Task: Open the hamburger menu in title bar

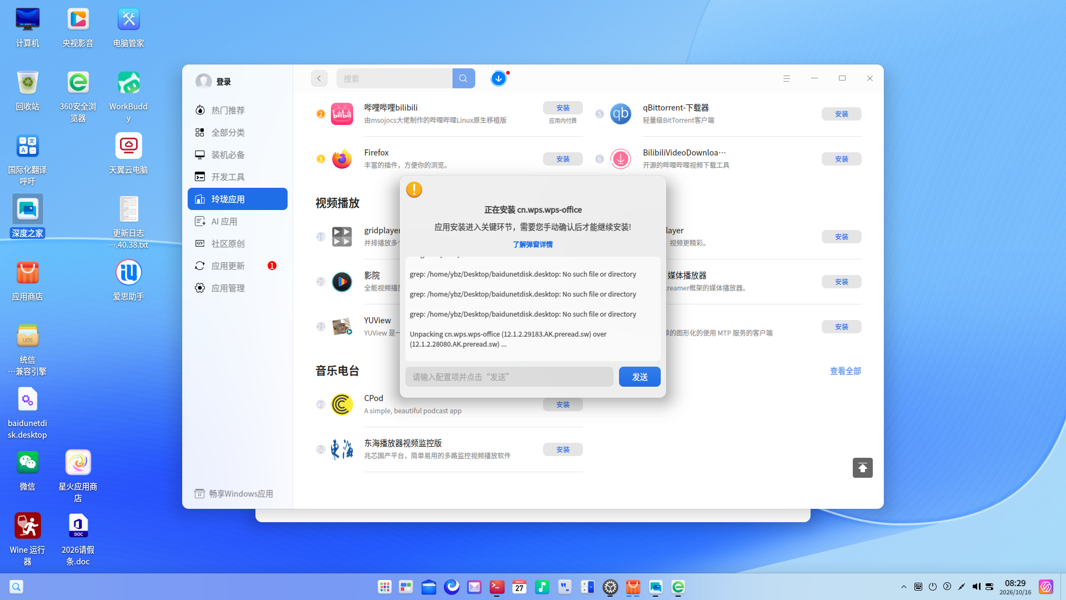Action: [x=787, y=78]
